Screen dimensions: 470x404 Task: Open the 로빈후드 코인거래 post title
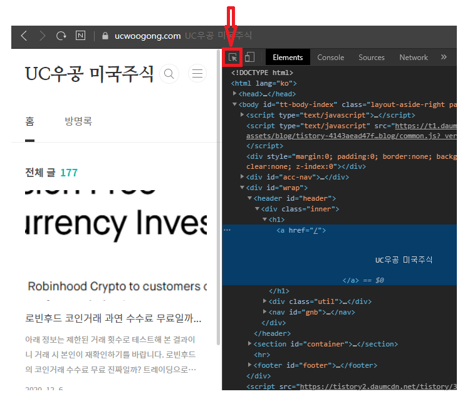[113, 318]
